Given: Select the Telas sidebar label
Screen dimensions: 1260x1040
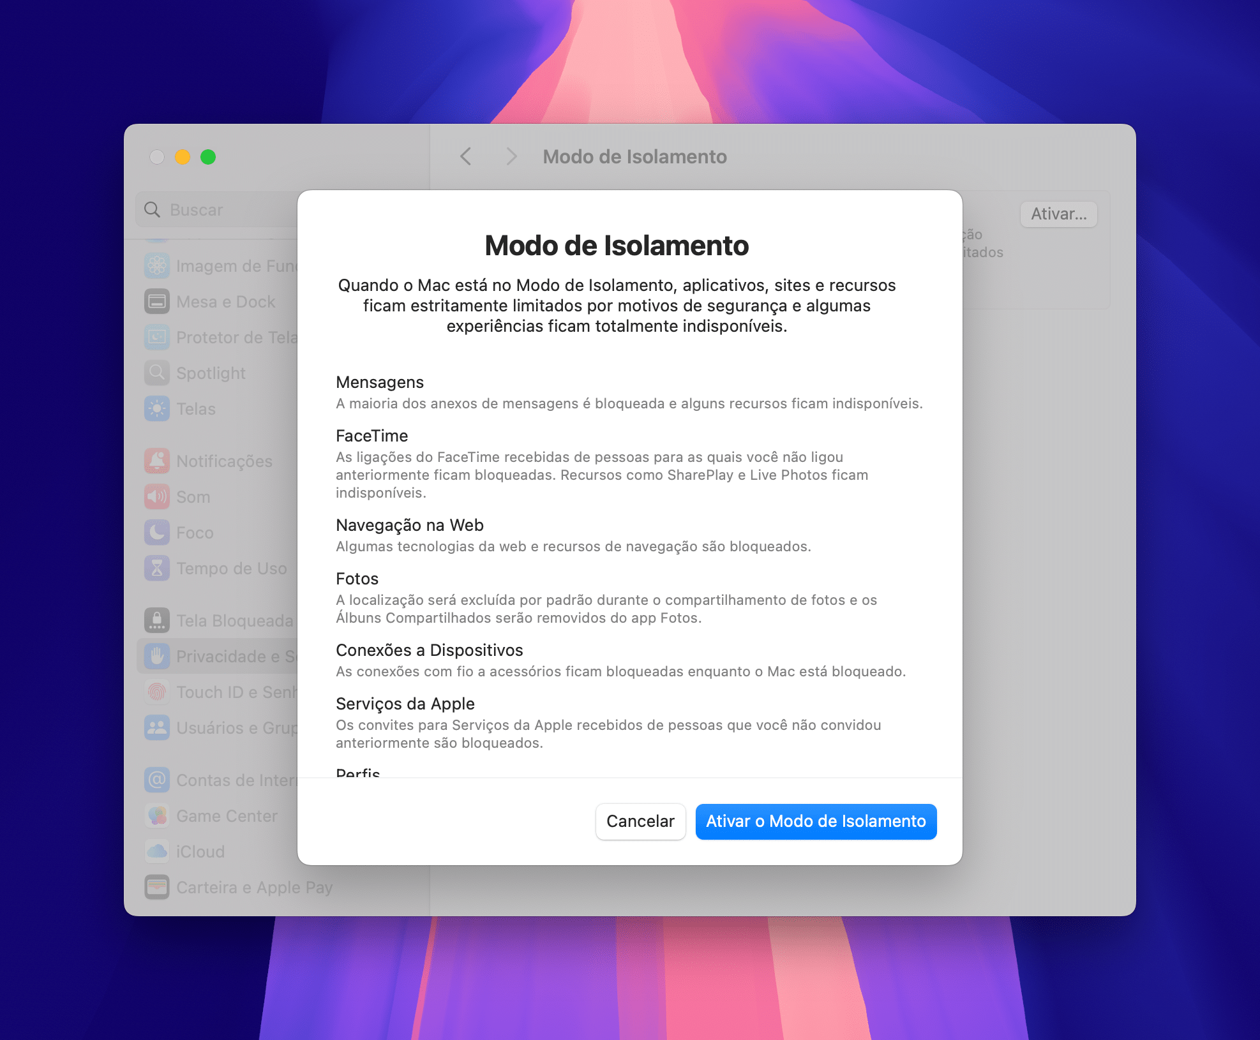Looking at the screenshot, I should point(196,409).
